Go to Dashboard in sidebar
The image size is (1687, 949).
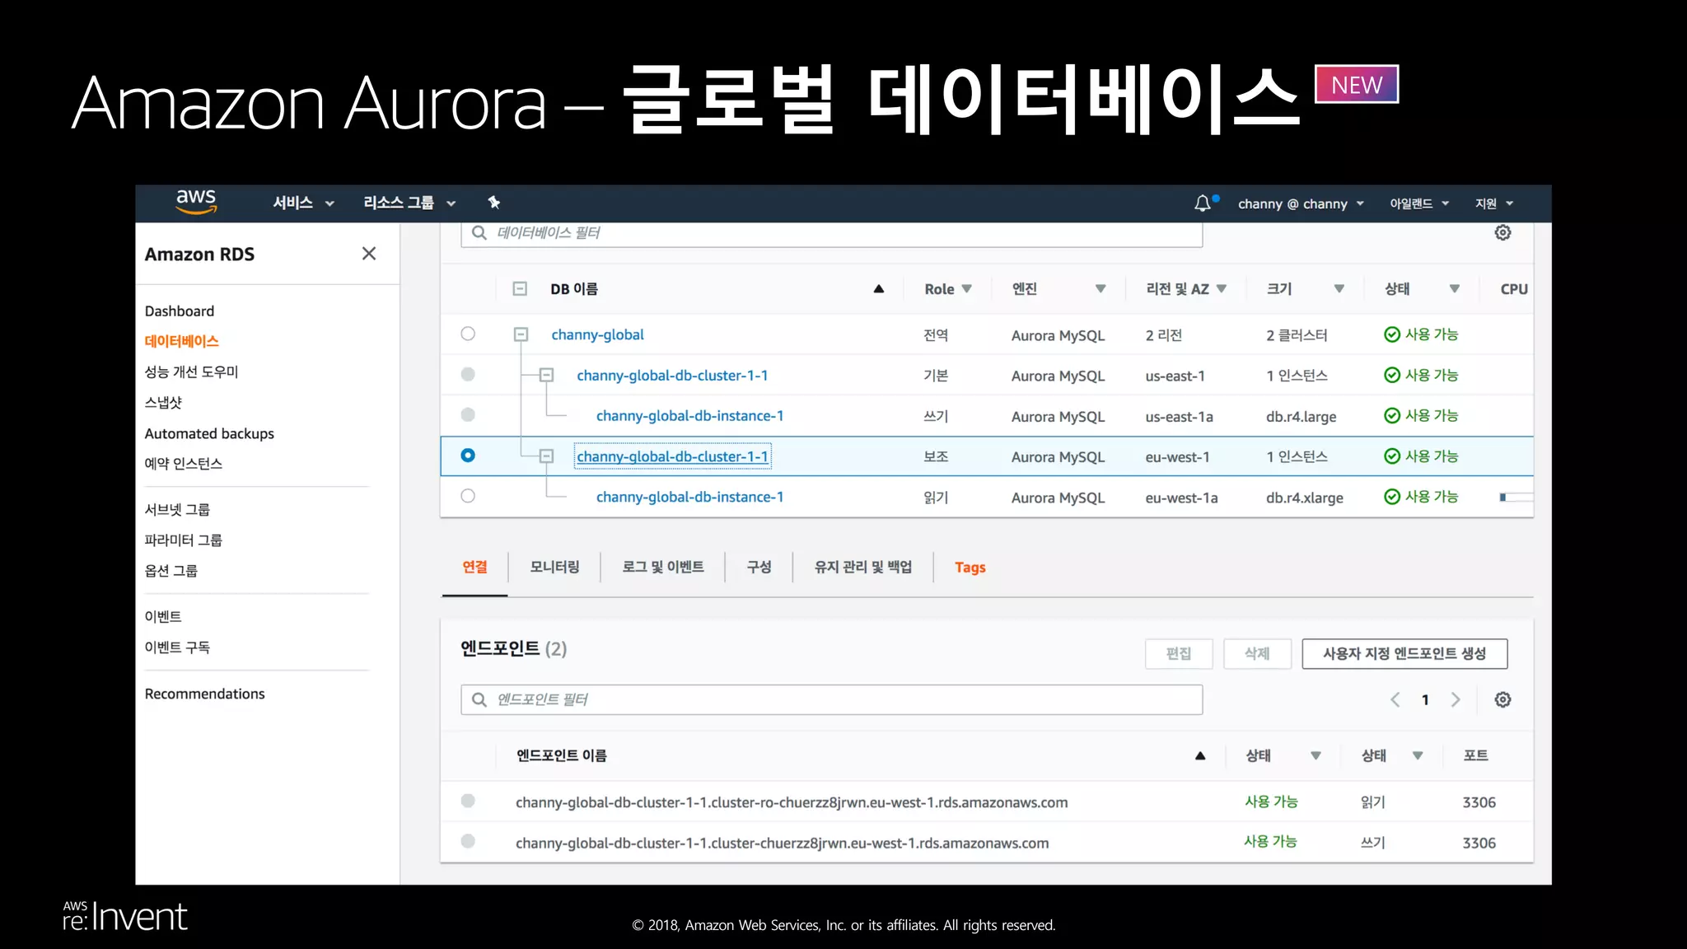(180, 311)
